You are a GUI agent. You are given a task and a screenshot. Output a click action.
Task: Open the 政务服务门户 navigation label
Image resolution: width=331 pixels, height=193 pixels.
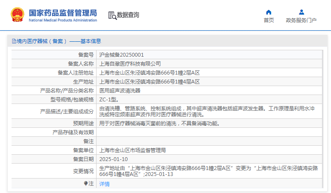coord(301,20)
